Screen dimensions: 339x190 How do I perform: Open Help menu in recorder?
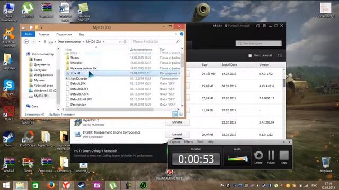(210, 142)
